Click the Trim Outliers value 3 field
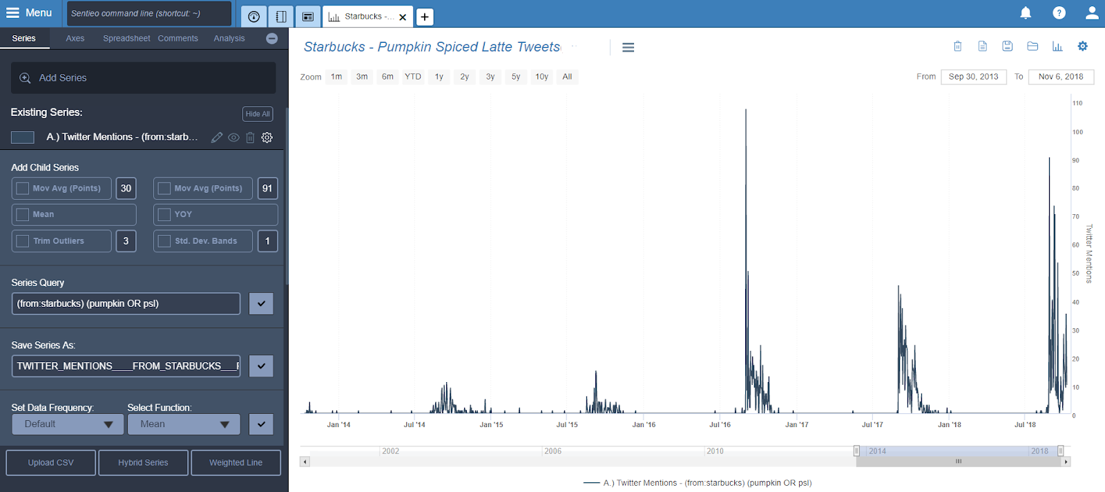 126,241
